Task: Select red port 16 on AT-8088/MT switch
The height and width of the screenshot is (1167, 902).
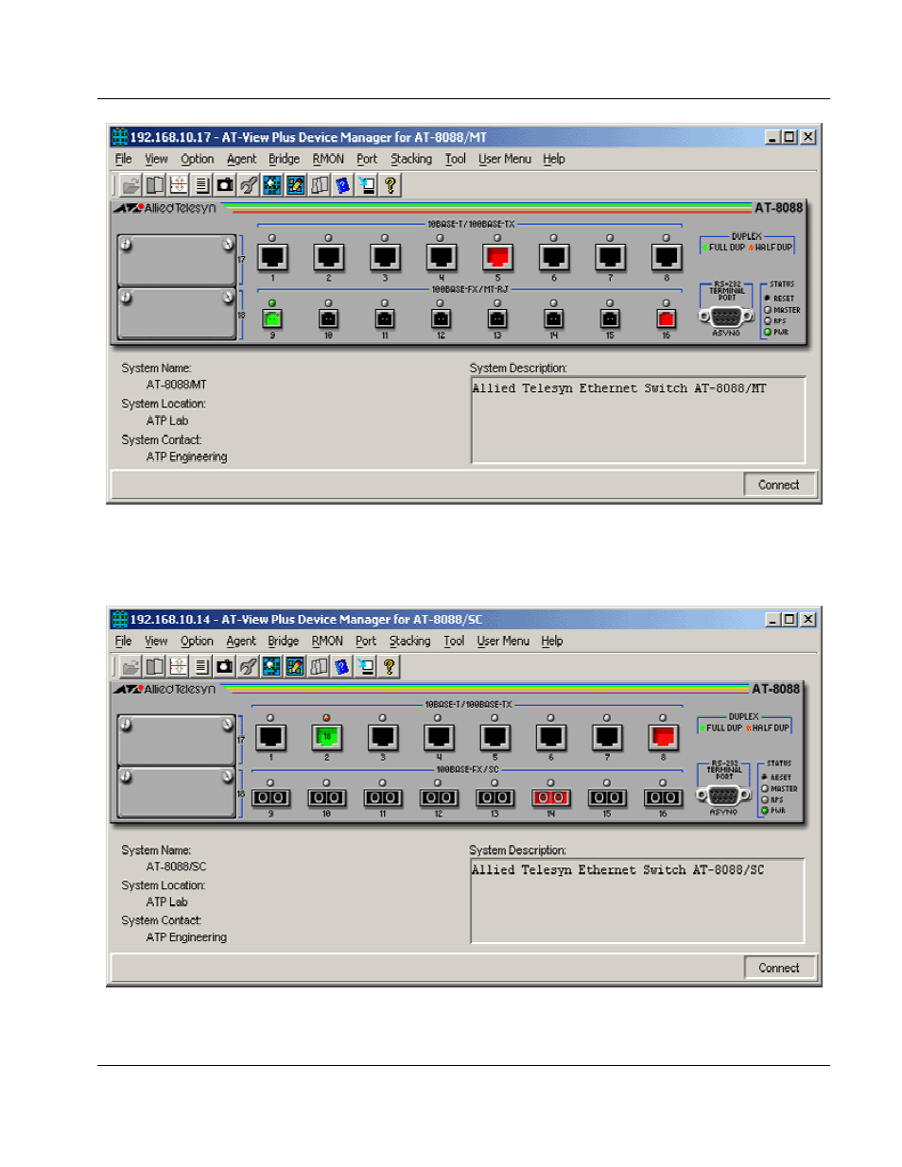Action: 667,318
